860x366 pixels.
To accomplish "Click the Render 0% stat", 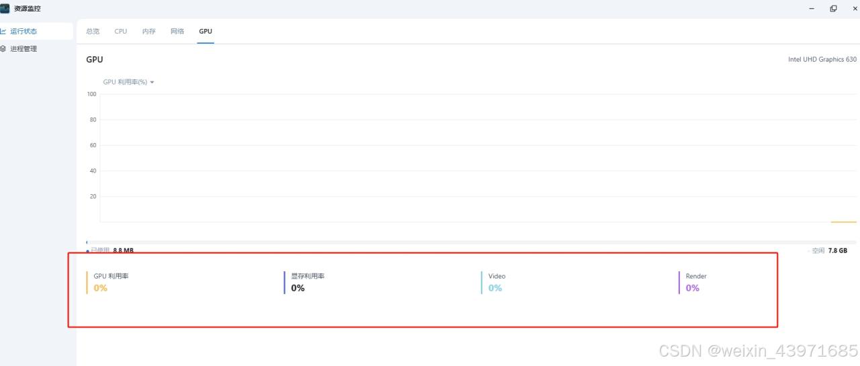I will [x=693, y=288].
